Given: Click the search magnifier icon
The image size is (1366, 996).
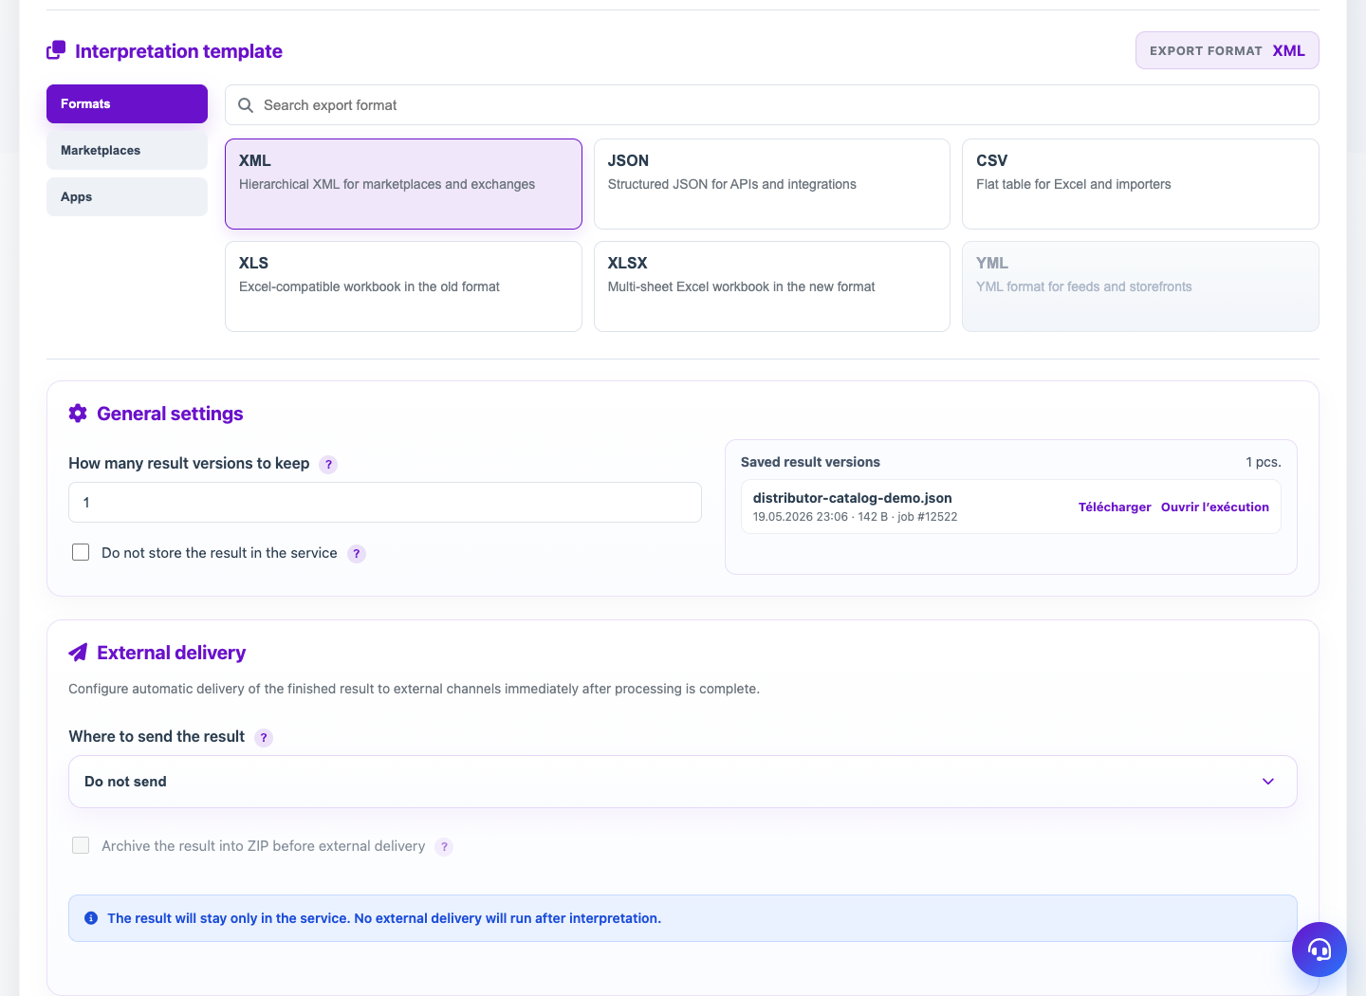Looking at the screenshot, I should pyautogui.click(x=246, y=105).
